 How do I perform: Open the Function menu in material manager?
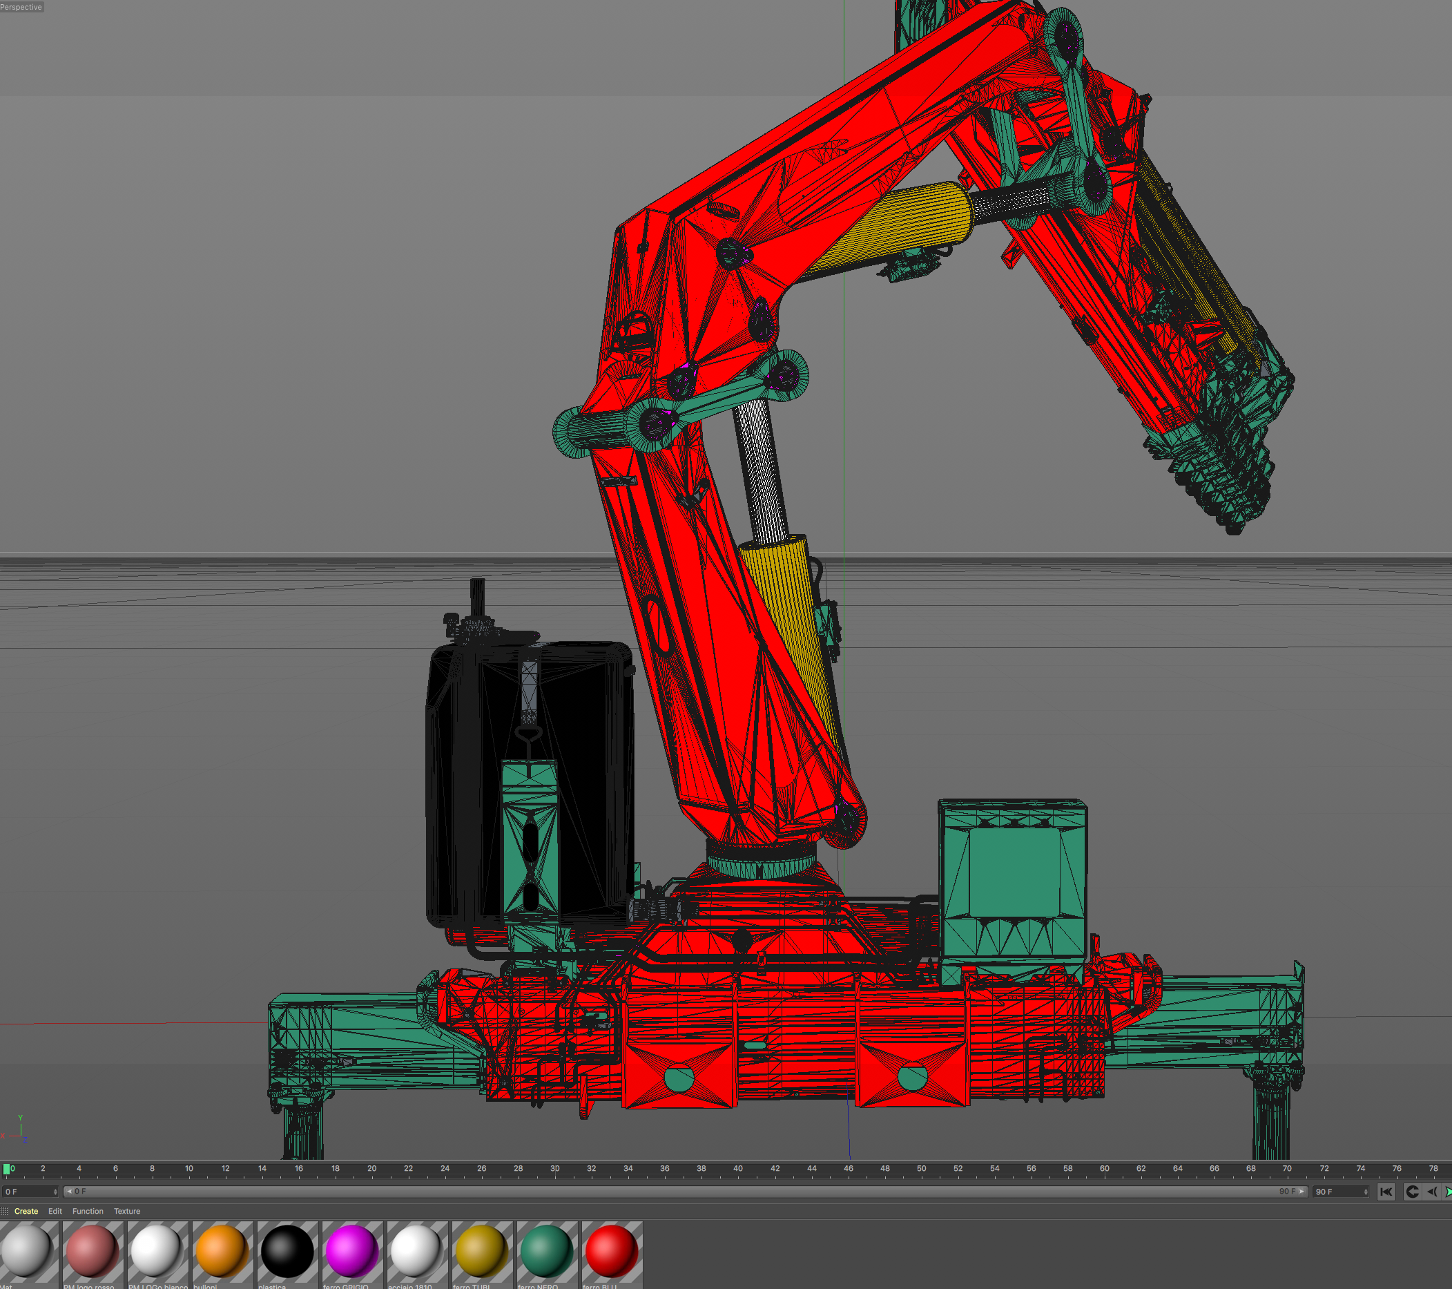(x=88, y=1211)
